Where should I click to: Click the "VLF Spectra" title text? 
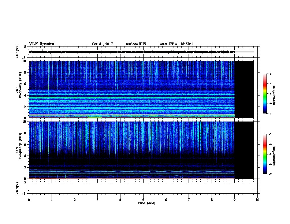click(x=41, y=44)
